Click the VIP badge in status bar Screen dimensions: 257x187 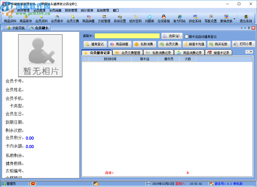pos(33,184)
